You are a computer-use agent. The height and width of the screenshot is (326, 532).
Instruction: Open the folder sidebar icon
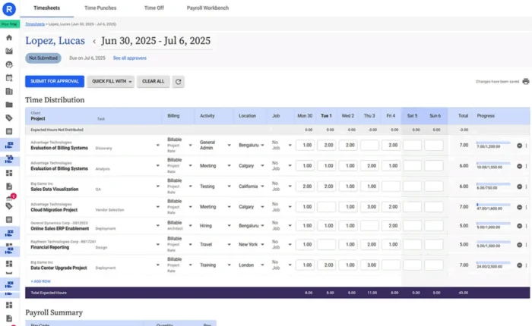coord(9,105)
